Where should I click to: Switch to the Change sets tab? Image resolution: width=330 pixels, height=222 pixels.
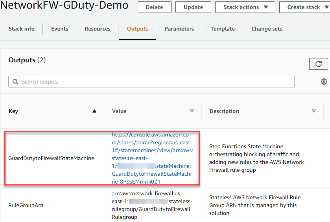tap(267, 29)
